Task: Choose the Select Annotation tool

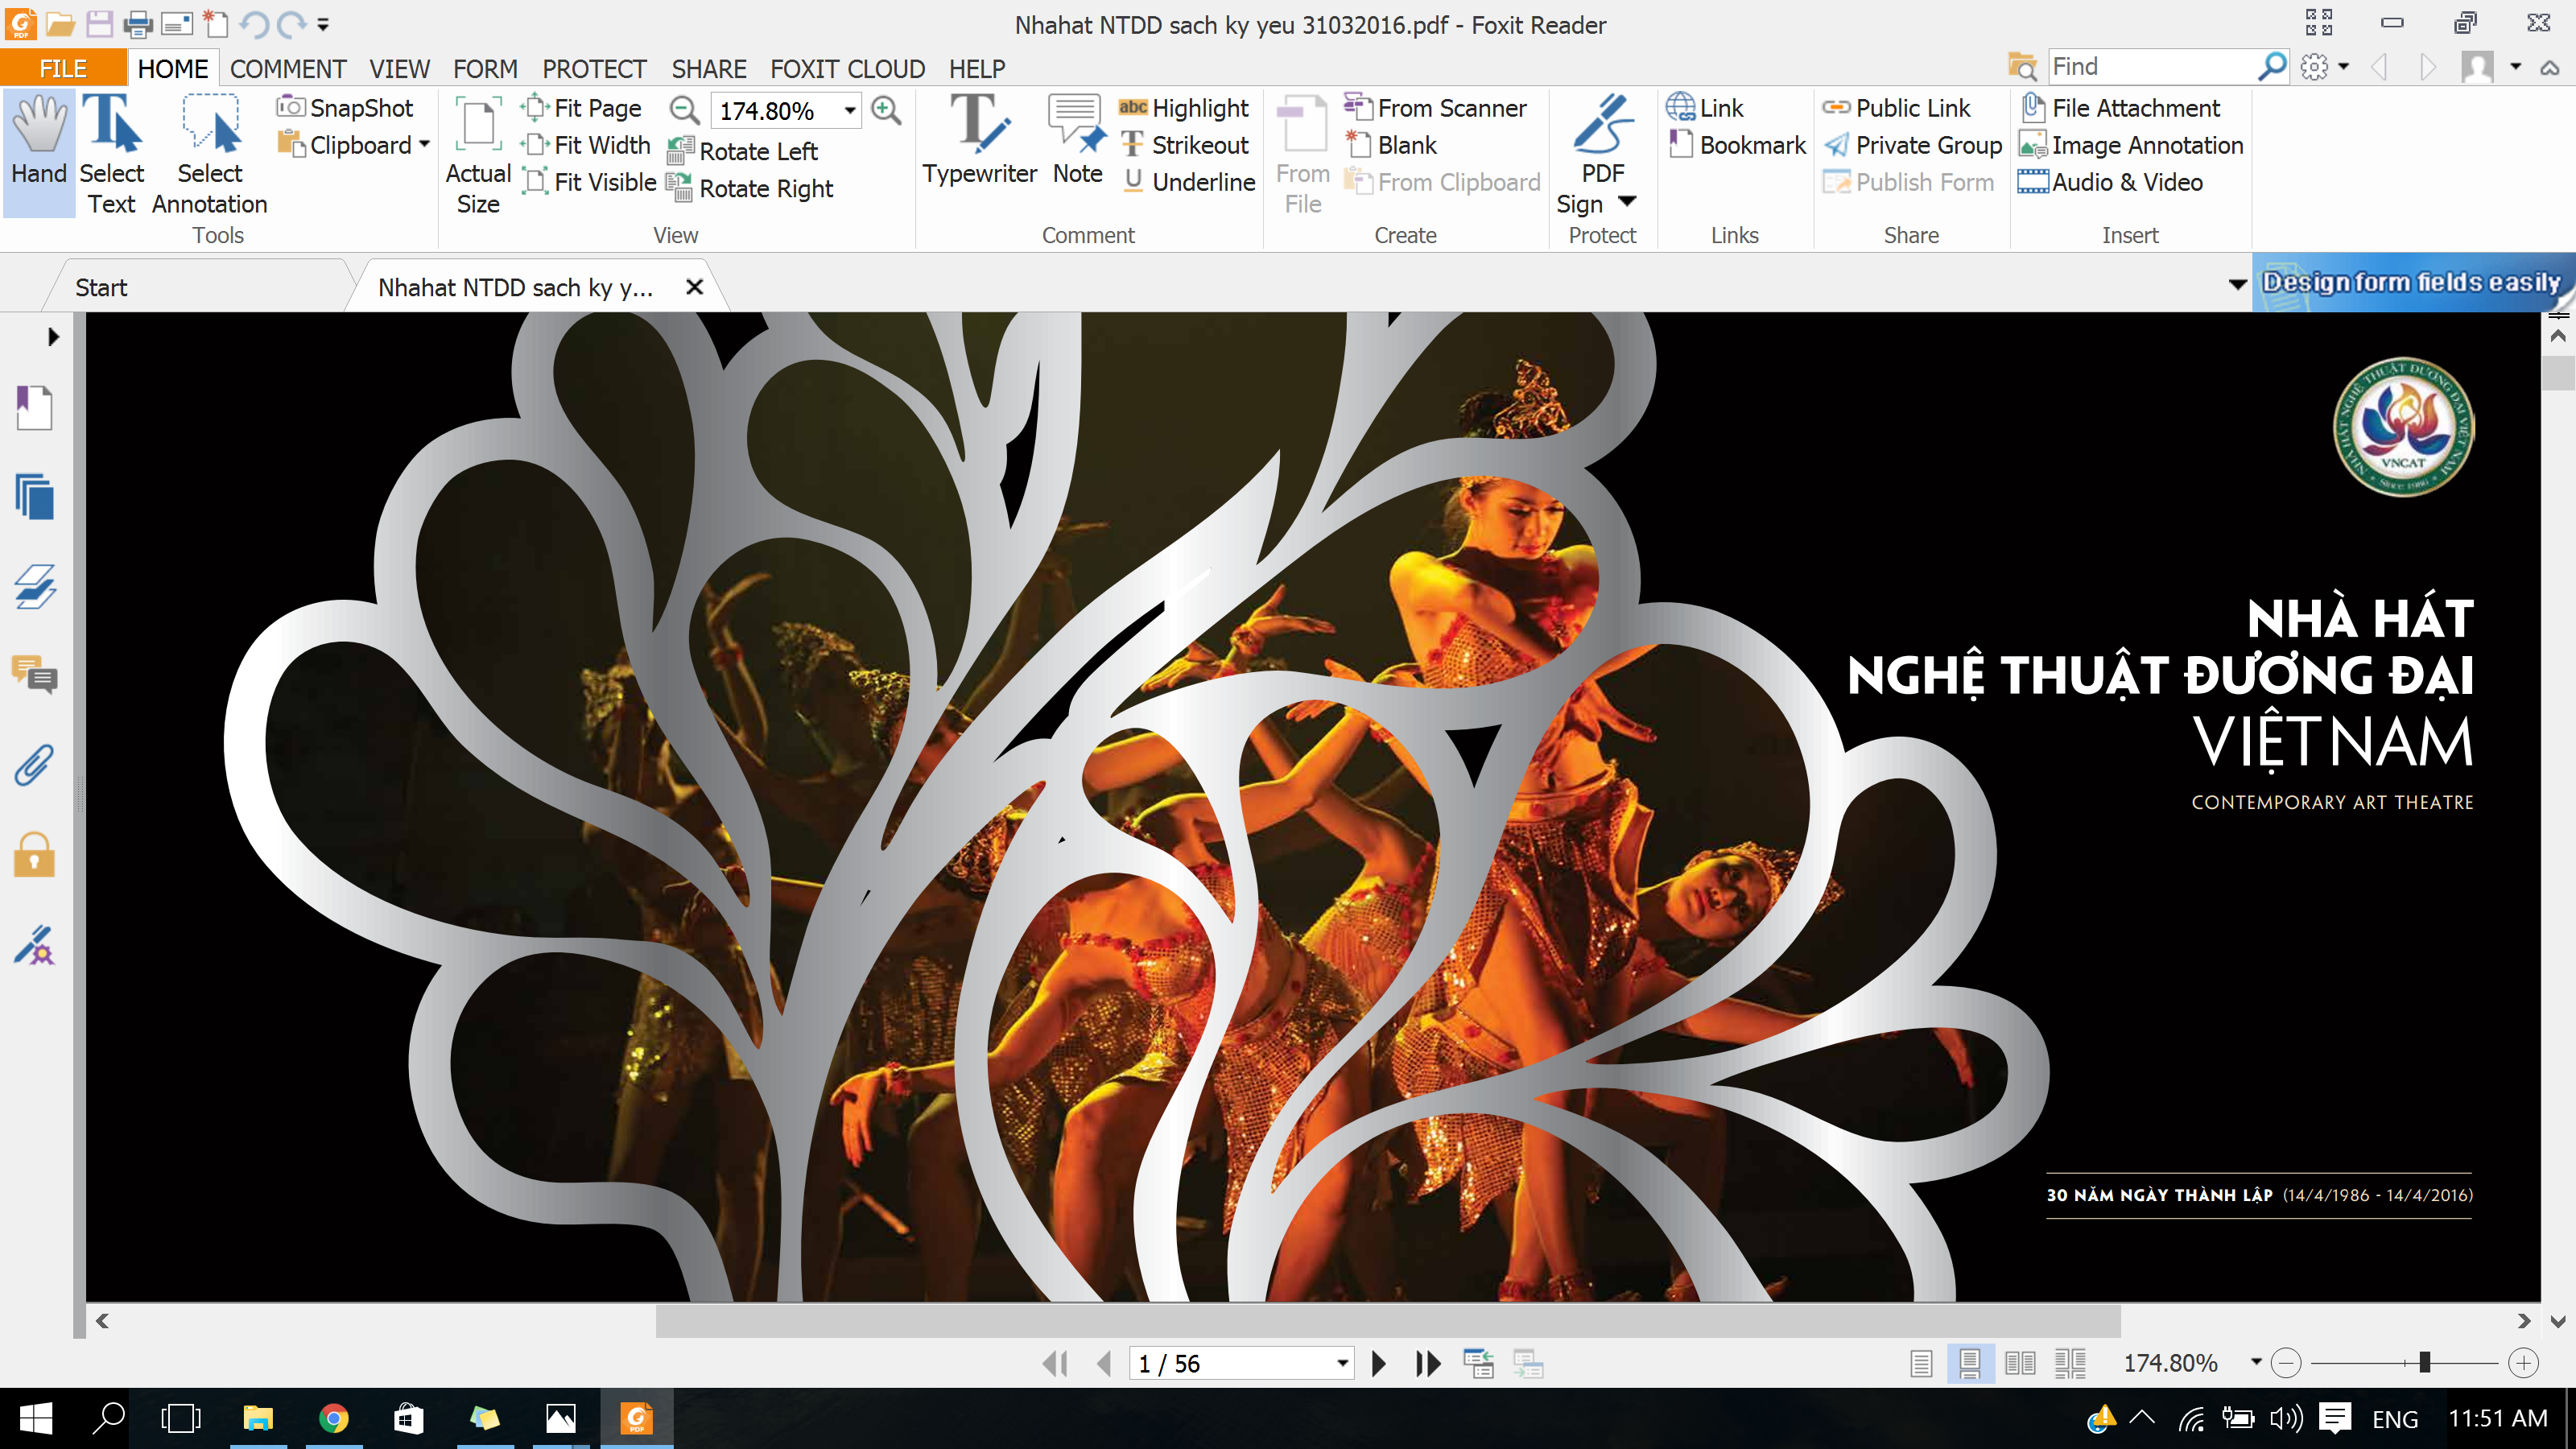Action: (x=210, y=154)
